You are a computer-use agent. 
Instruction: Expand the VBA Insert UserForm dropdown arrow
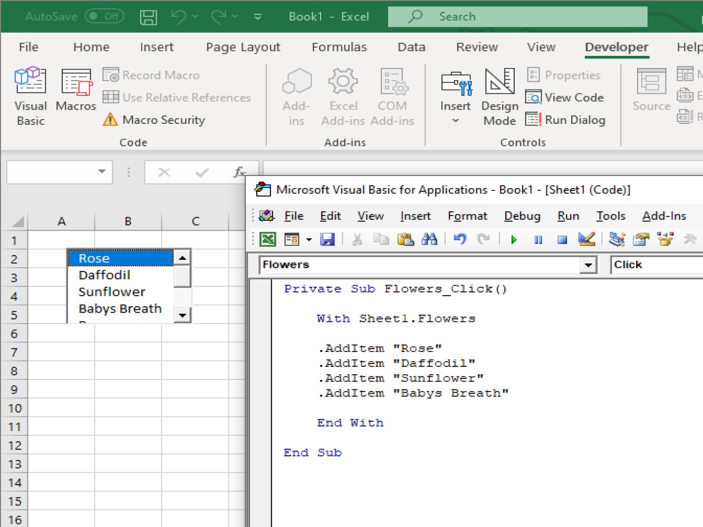309,240
